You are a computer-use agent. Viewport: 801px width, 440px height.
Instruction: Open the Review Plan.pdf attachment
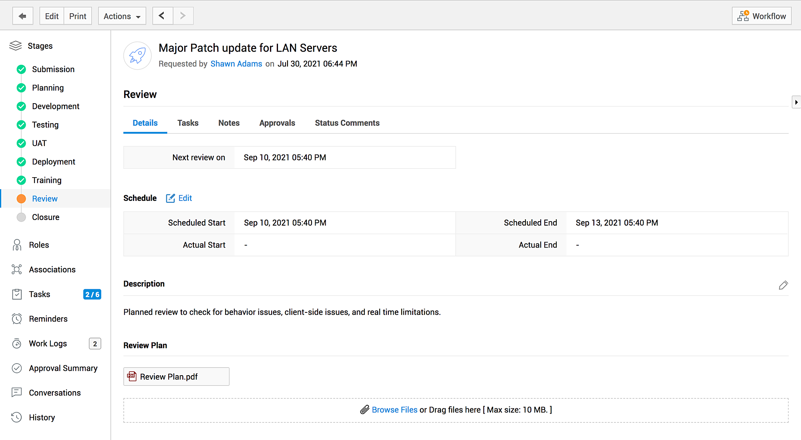176,376
